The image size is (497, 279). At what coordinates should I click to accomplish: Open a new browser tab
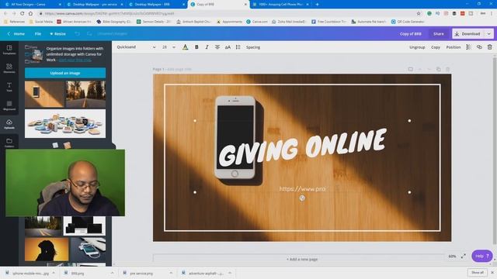tap(317, 5)
